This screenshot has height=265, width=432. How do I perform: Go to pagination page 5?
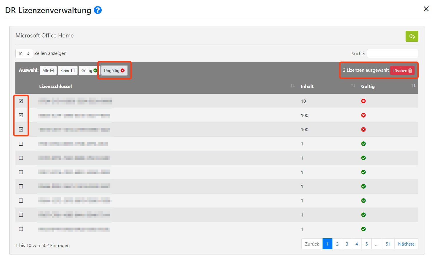click(366, 244)
